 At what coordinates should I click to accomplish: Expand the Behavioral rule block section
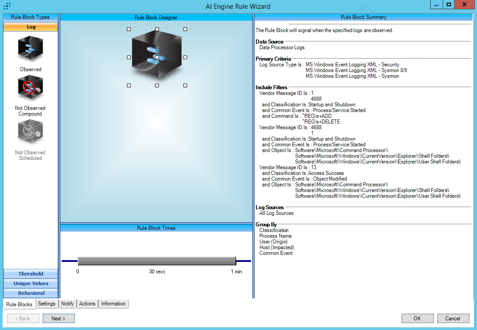[31, 293]
